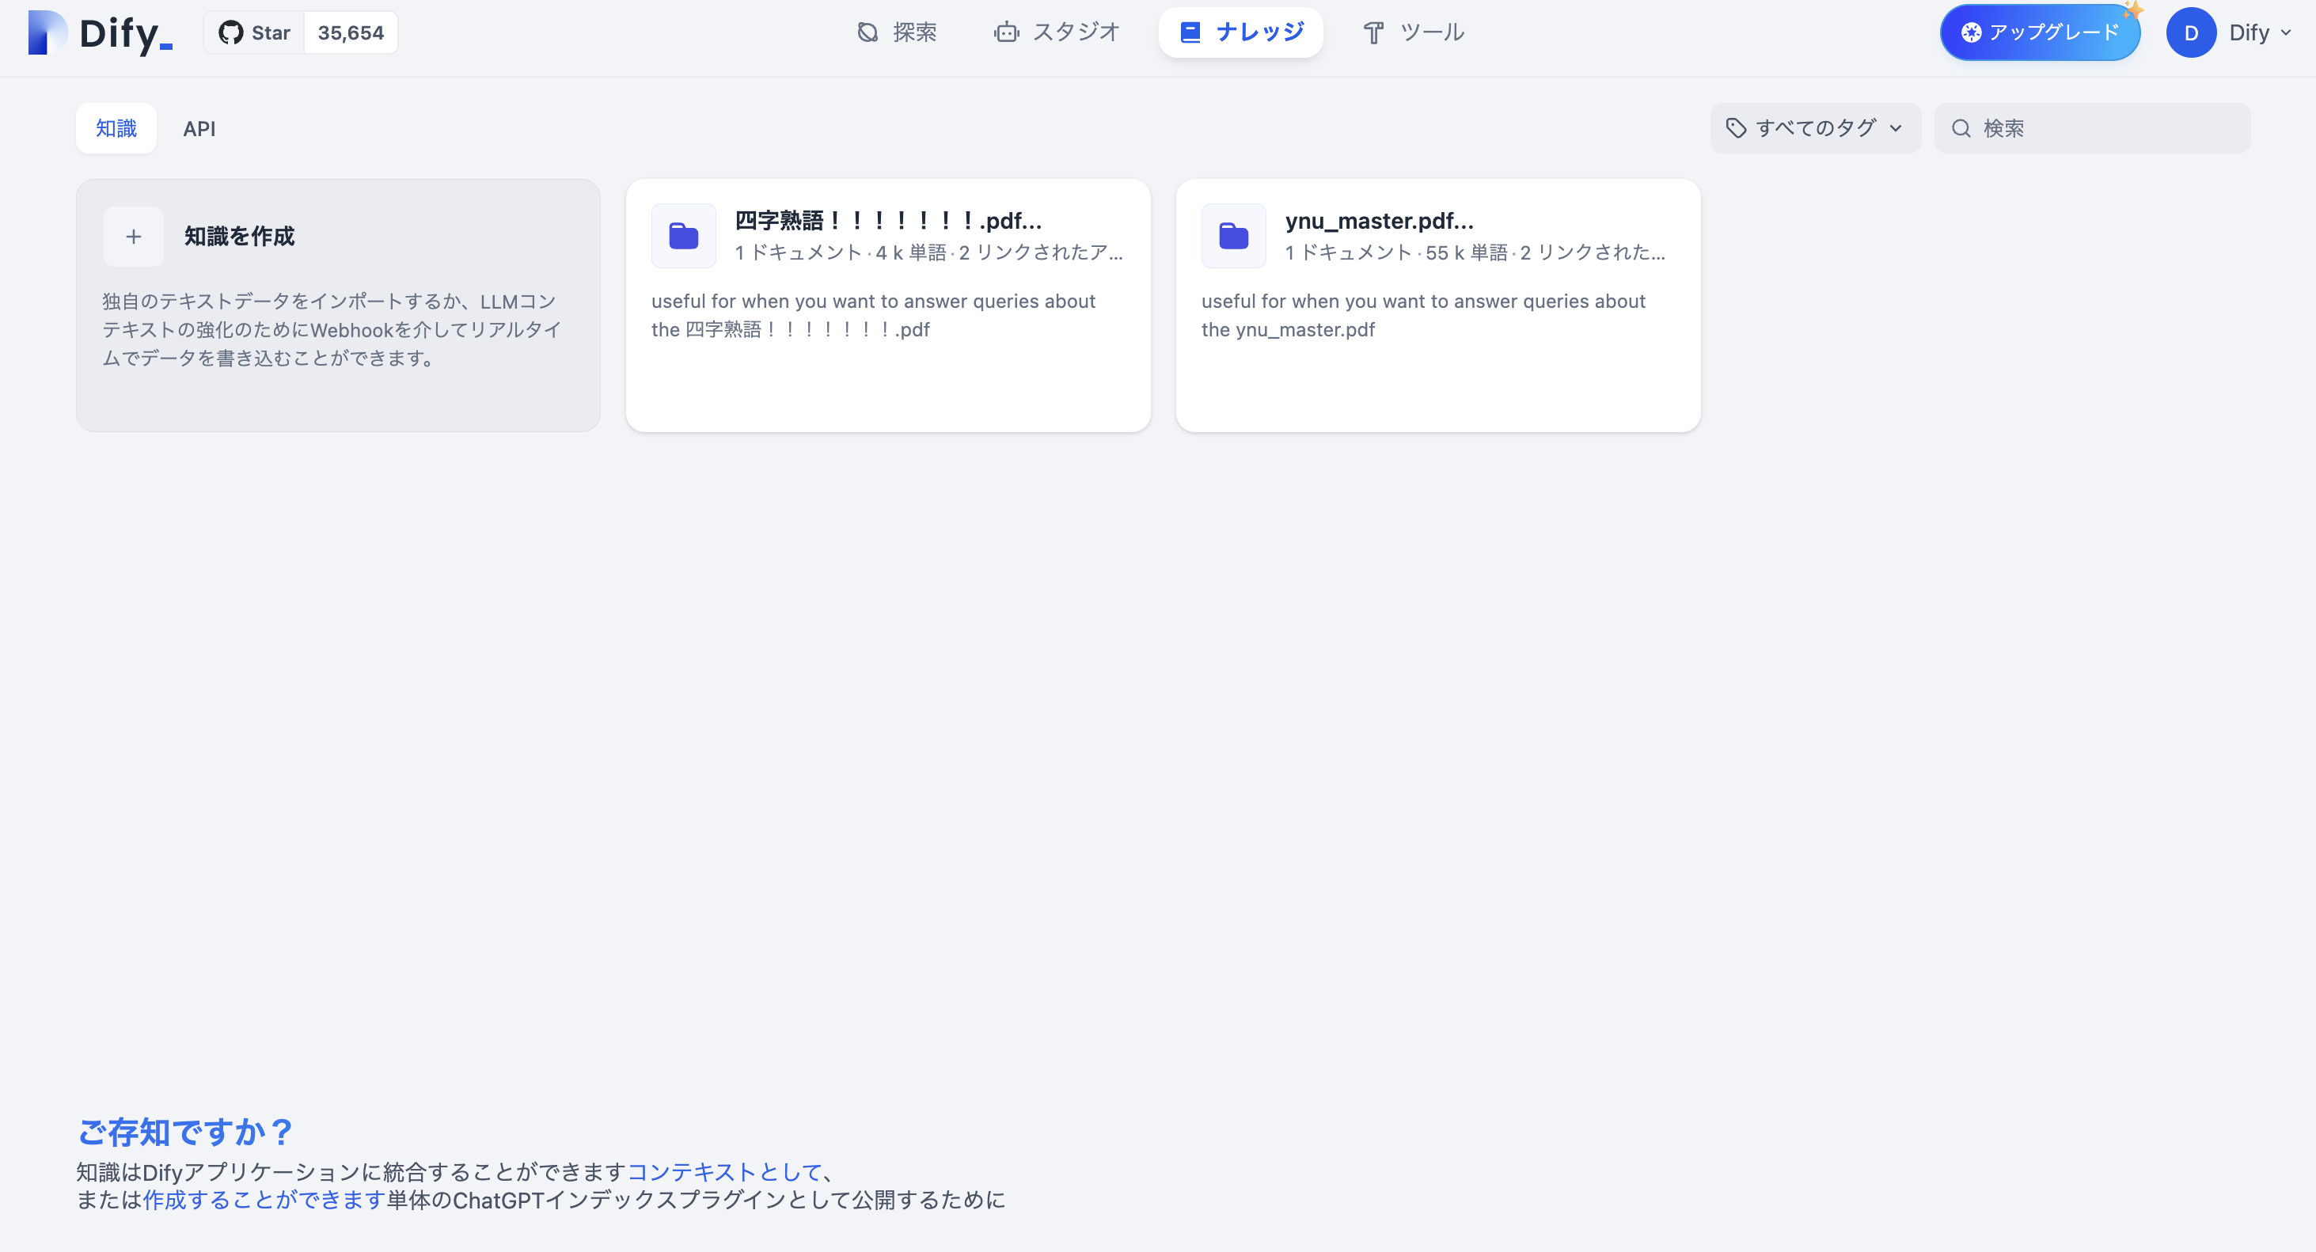2316x1252 pixels.
Task: Open the スタジオ (Studio) navigation item
Action: coord(1057,33)
